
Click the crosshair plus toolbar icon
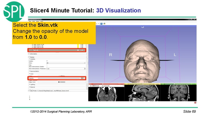97,24
